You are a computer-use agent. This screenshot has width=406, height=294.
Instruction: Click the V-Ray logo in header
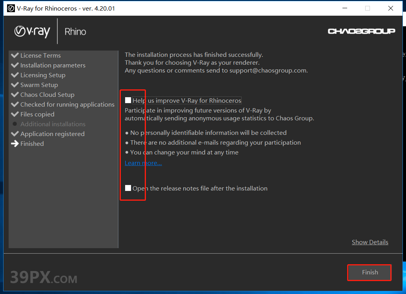pos(32,31)
